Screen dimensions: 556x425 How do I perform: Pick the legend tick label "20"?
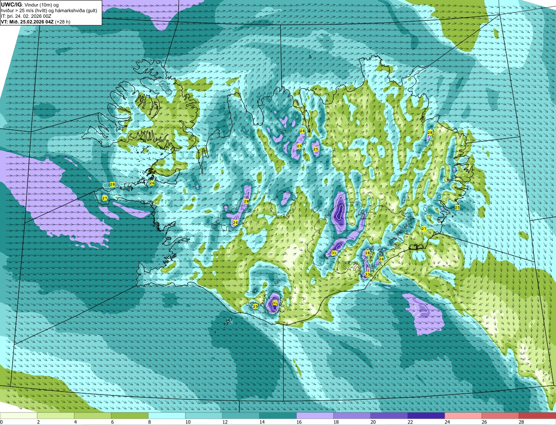[373, 422]
